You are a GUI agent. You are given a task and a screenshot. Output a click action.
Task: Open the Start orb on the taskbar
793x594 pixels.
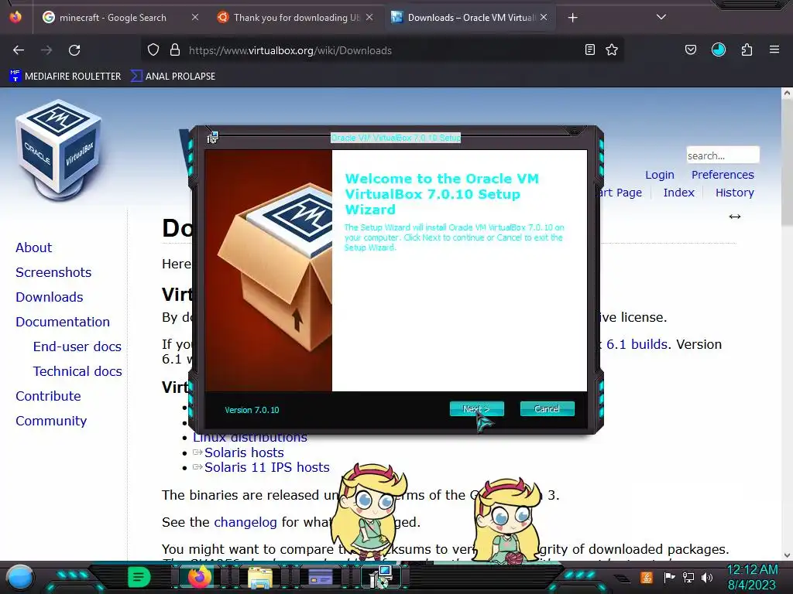point(19,578)
